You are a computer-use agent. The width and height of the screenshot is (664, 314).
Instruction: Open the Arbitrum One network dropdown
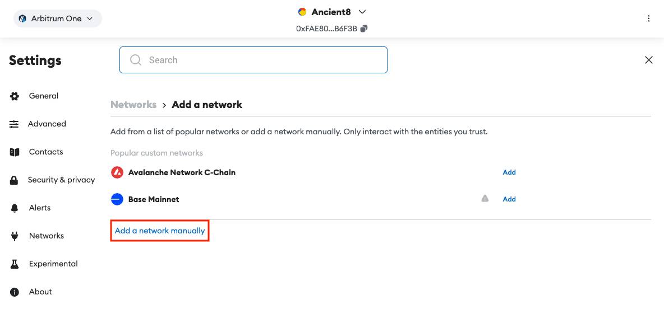pos(58,18)
